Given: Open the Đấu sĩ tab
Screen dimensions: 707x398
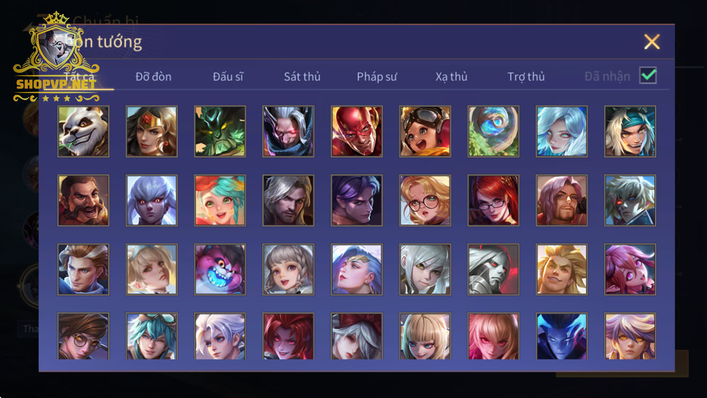Looking at the screenshot, I should tap(228, 77).
